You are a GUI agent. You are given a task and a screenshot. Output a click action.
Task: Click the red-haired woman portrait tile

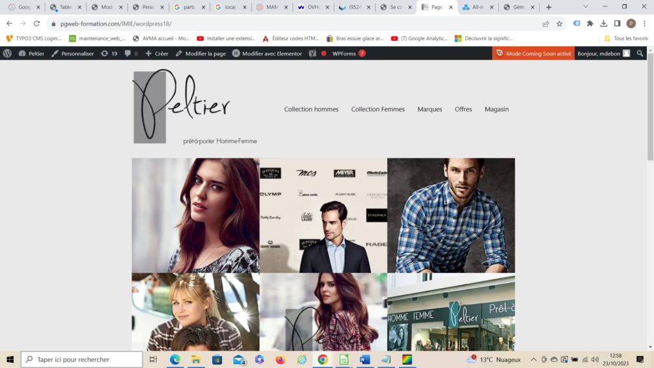(195, 215)
